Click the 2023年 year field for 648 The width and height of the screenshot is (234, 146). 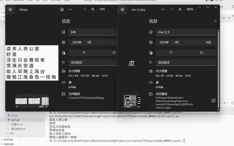(x=77, y=42)
